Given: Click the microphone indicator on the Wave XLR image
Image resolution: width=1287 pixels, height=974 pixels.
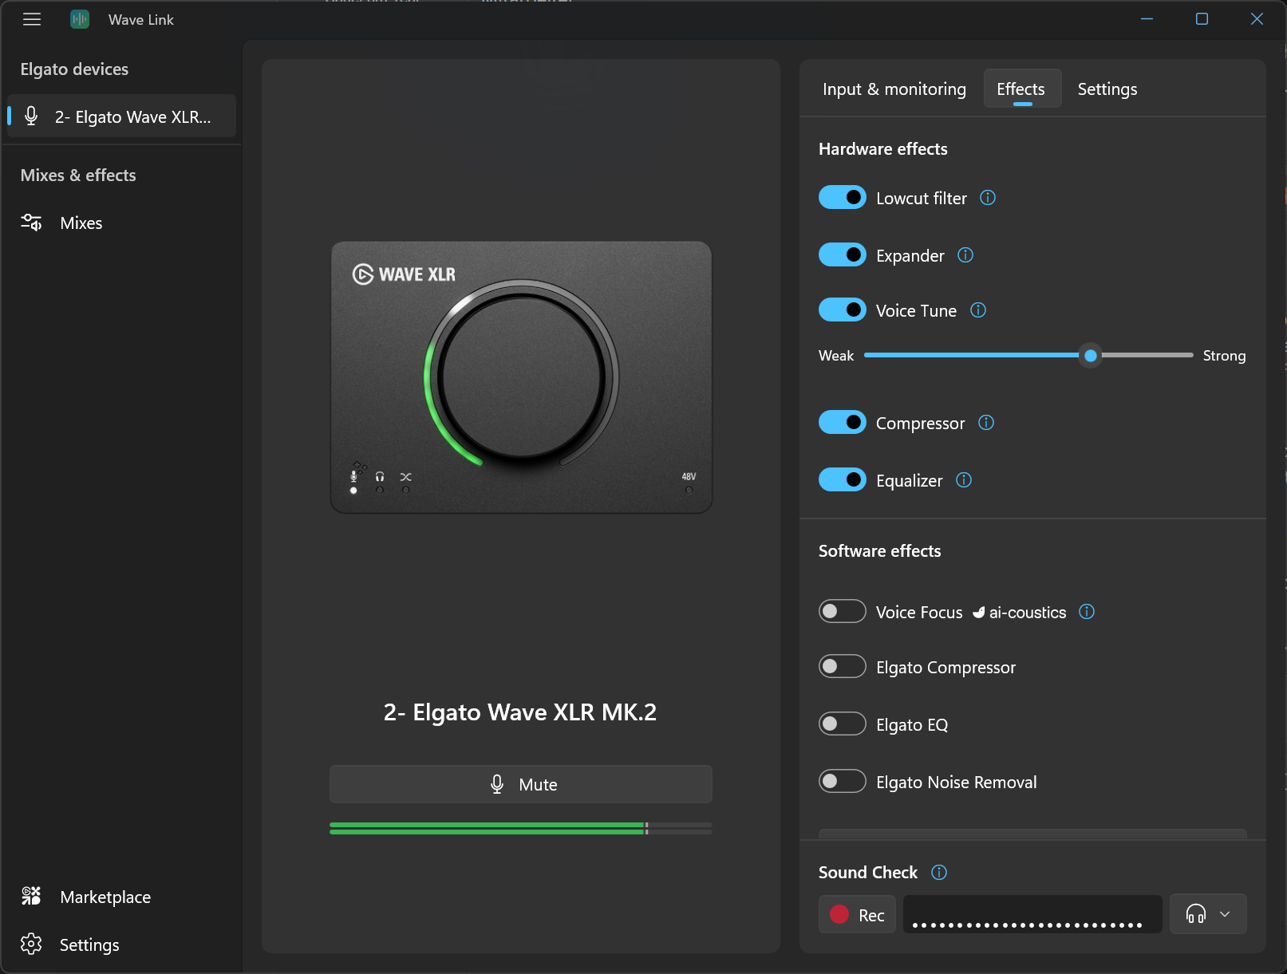Looking at the screenshot, I should (354, 476).
